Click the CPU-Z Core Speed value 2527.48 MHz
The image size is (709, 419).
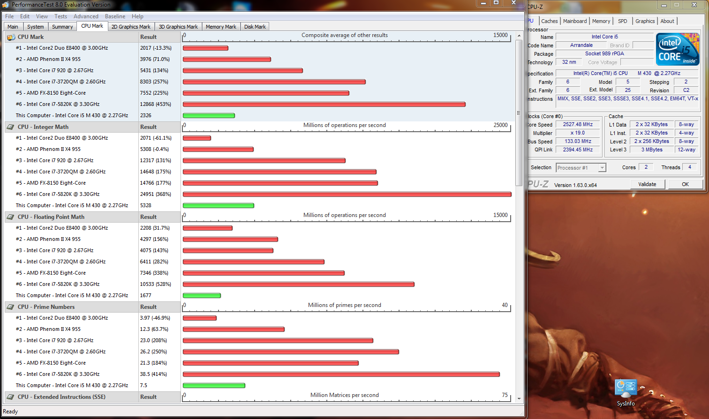578,125
